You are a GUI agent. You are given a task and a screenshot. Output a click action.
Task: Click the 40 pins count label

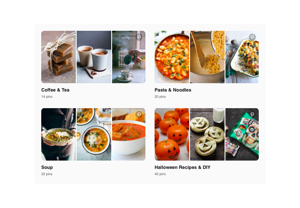(x=160, y=174)
